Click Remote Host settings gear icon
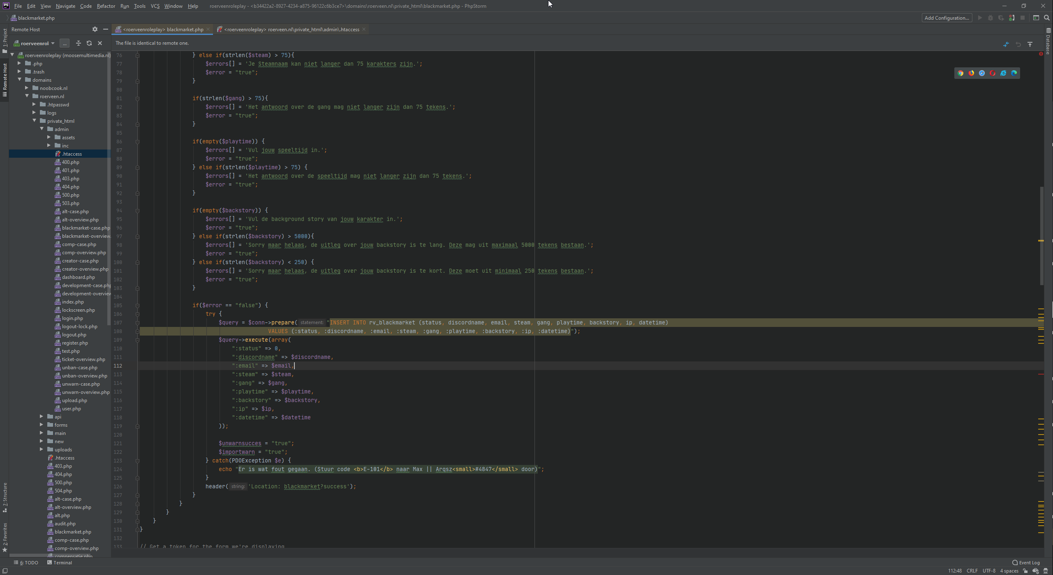 pyautogui.click(x=95, y=29)
